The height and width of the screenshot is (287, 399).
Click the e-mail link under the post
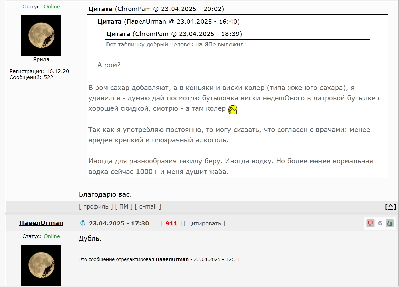pyautogui.click(x=148, y=207)
